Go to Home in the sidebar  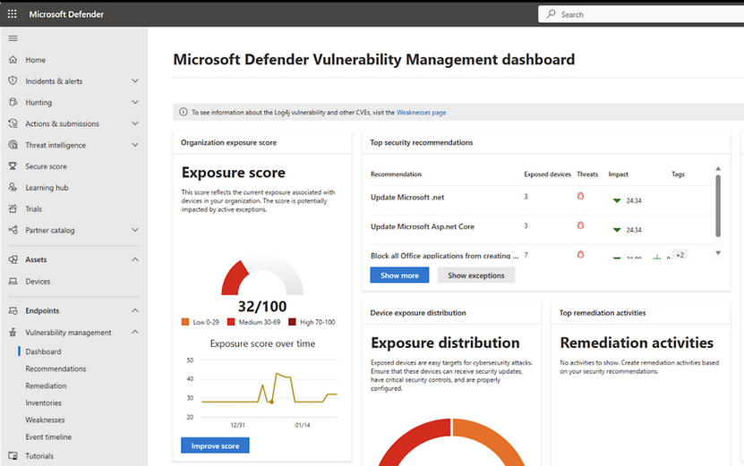[36, 60]
